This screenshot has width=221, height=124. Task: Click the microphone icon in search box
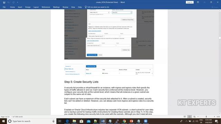click(54, 121)
